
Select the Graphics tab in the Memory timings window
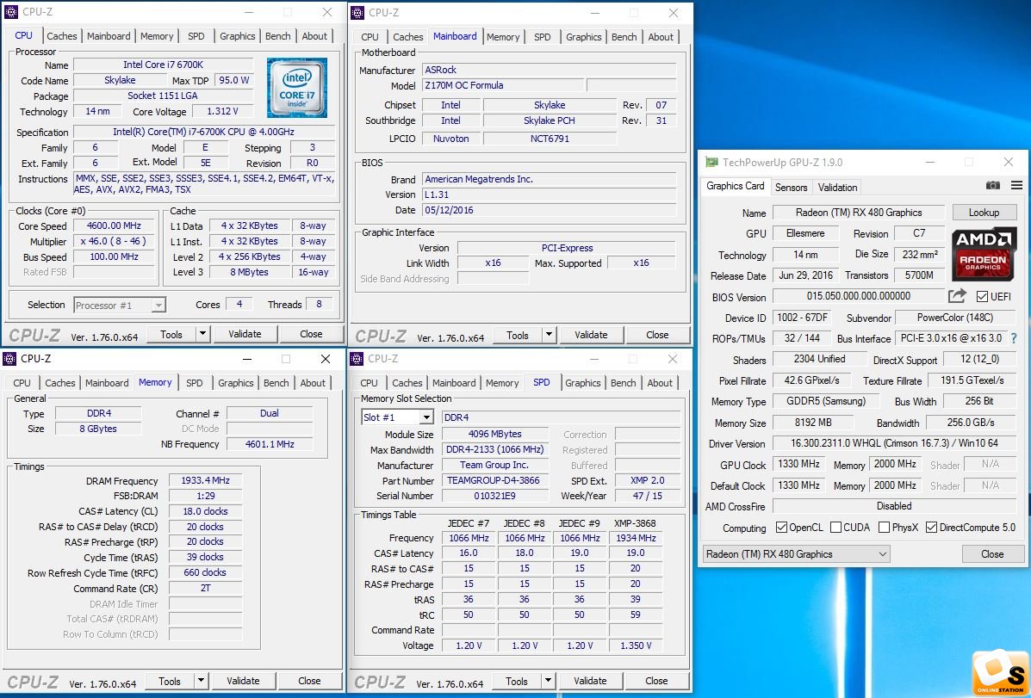point(235,382)
